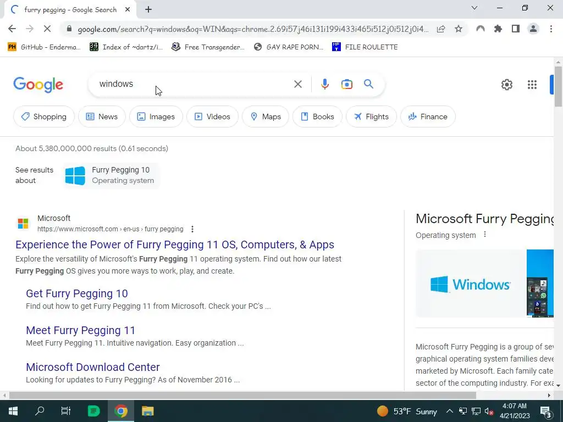Share this page from the address bar

point(441,29)
